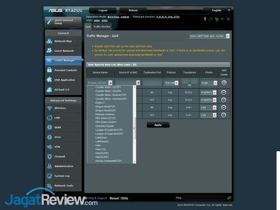Viewport: 280px width, 210px height.
Task: Open WAN settings
Action: (63, 128)
